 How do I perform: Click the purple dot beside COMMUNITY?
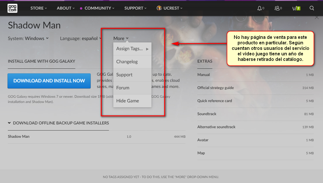tap(81, 8)
